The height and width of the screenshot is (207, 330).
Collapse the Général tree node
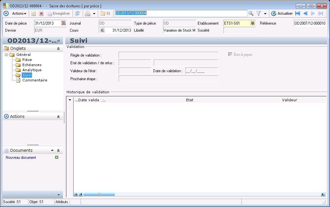click(x=6, y=55)
